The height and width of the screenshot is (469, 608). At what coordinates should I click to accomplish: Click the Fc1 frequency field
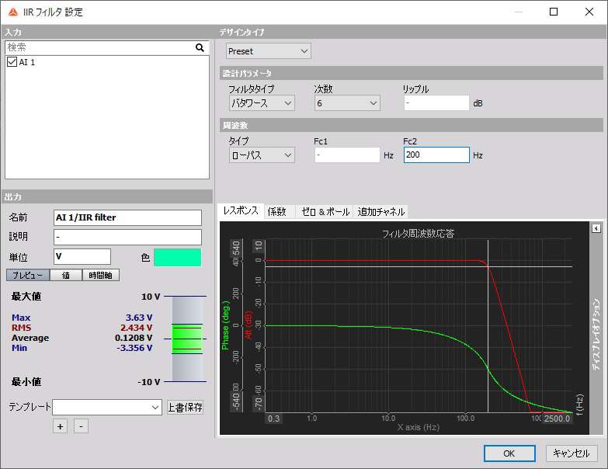[347, 155]
